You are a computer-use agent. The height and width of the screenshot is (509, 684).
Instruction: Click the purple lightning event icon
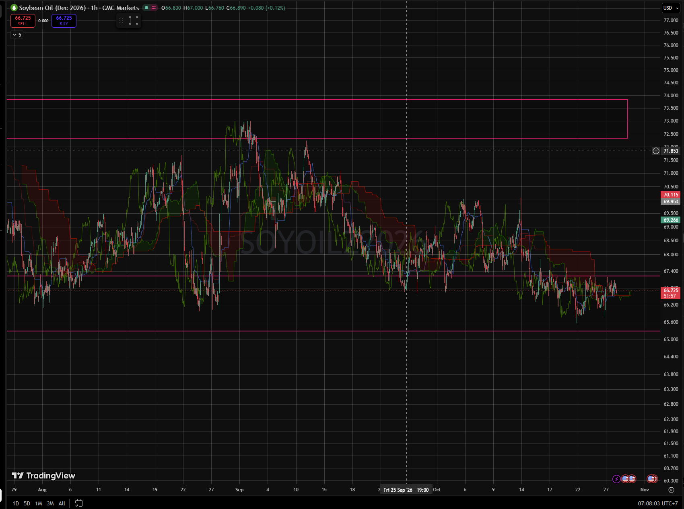point(616,479)
